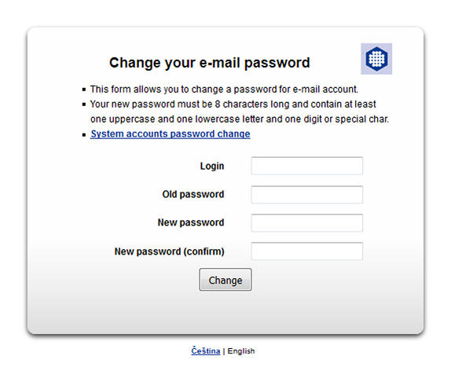This screenshot has width=451, height=374.
Task: Click bullet marker before This form allows
Action: point(84,90)
